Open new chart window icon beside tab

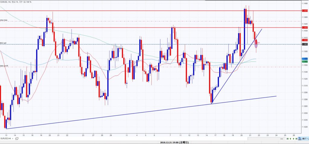[x=17, y=139]
